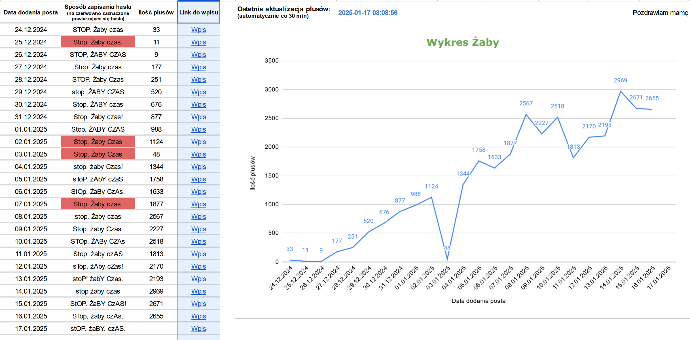This screenshot has width=690, height=340.
Task: Select the Link do wpisu header cell
Action: 198,12
